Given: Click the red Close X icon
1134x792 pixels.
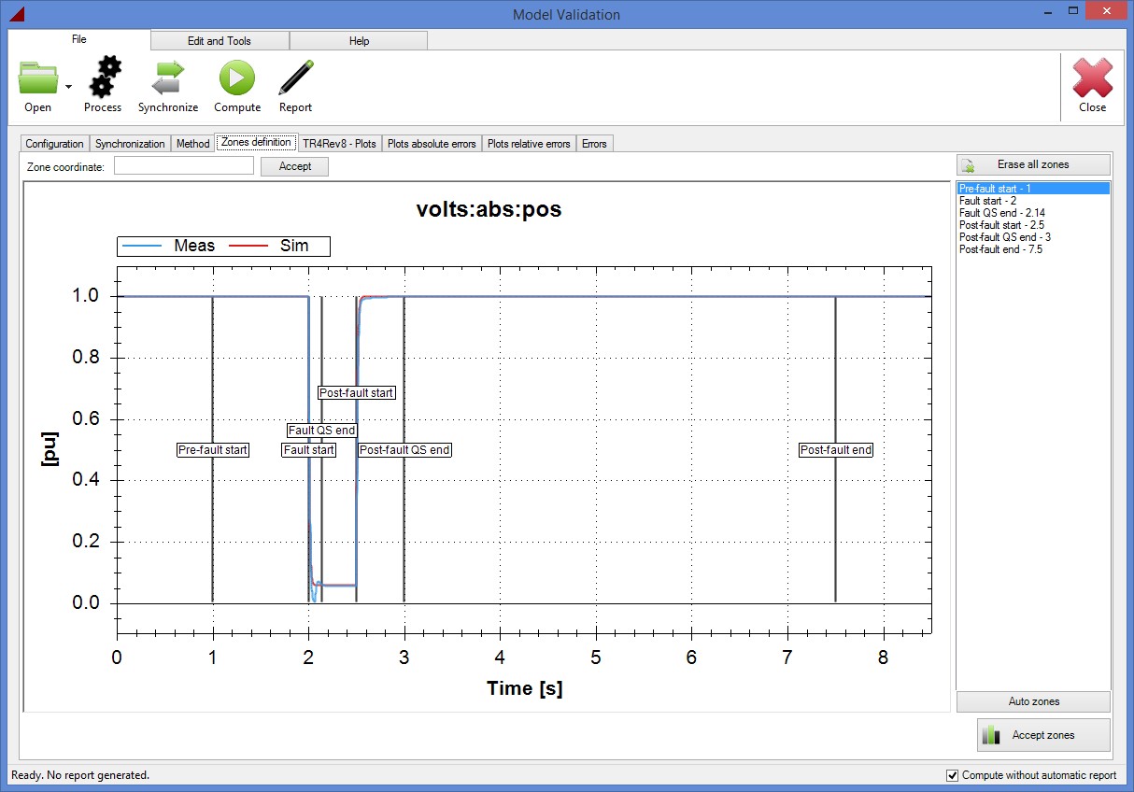Looking at the screenshot, I should 1092,79.
